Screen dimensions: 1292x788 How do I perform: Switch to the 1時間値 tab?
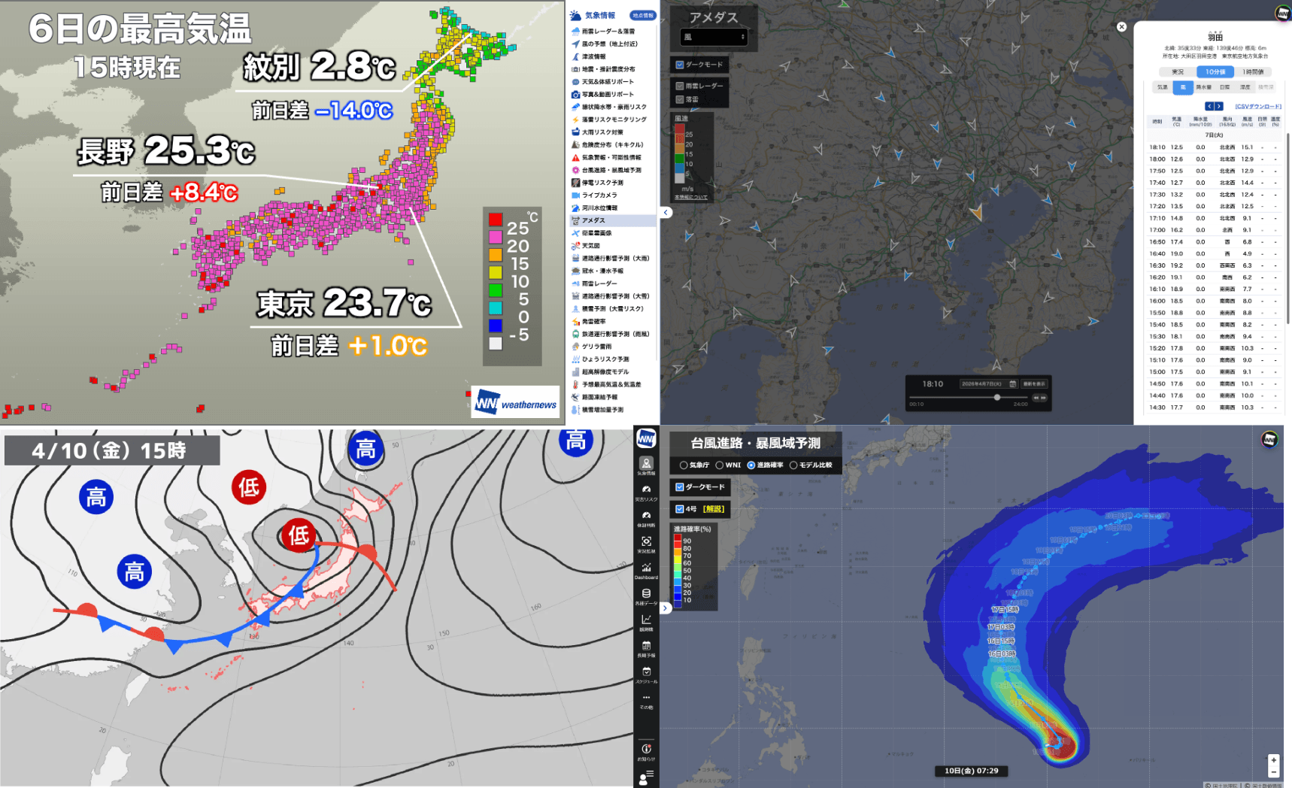pyautogui.click(x=1252, y=72)
